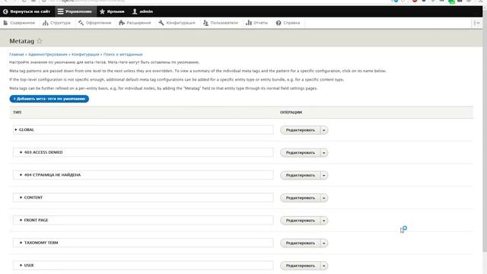Open the 'Отчёты' menu

256,23
